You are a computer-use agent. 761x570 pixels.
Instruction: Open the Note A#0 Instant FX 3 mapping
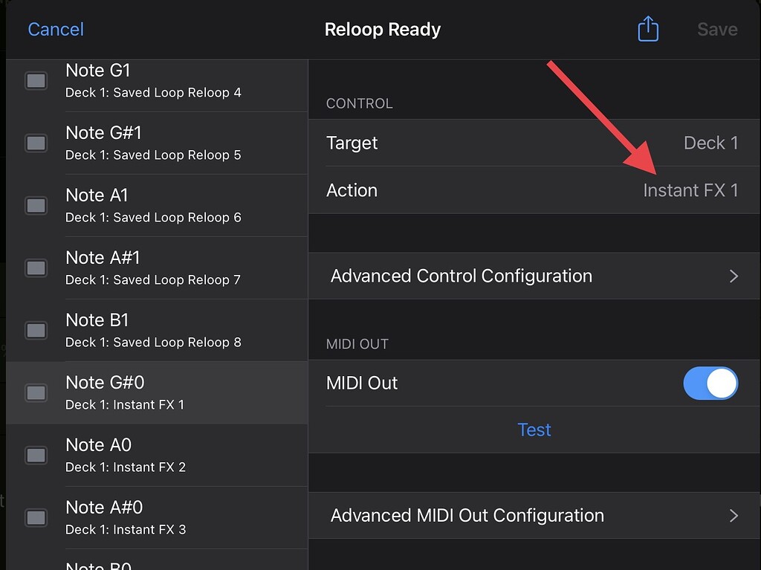coord(178,517)
